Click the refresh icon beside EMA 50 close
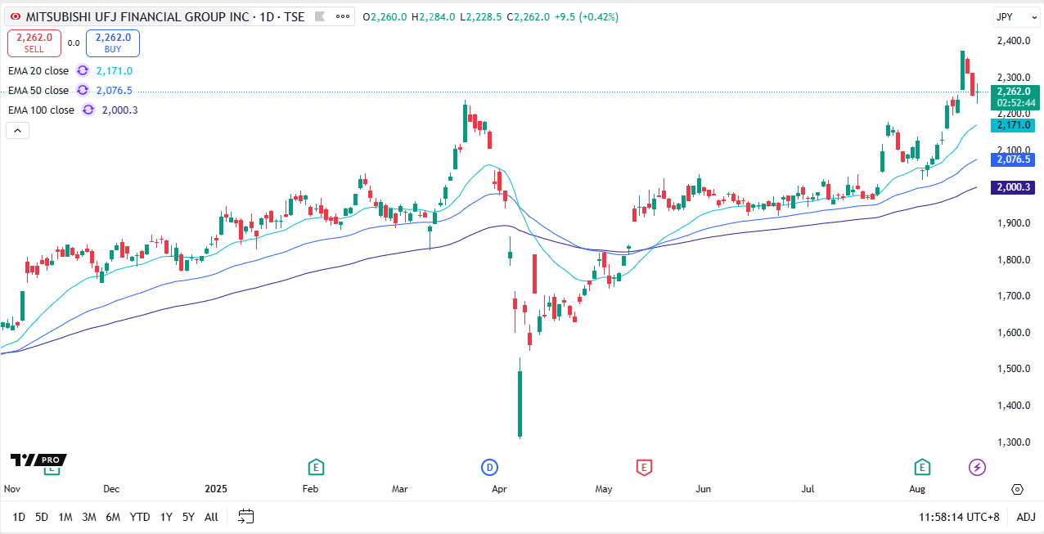 pyautogui.click(x=83, y=91)
